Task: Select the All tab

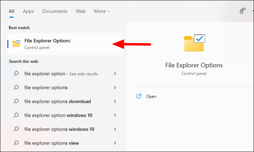Action: [12, 11]
